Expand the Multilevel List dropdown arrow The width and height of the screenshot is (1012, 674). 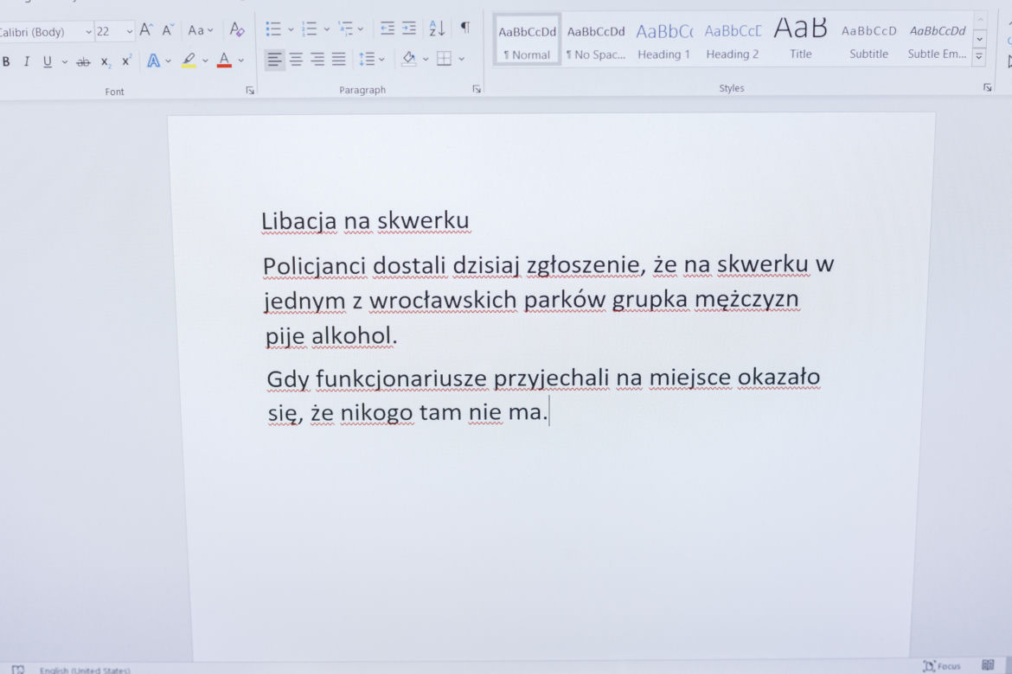[360, 29]
